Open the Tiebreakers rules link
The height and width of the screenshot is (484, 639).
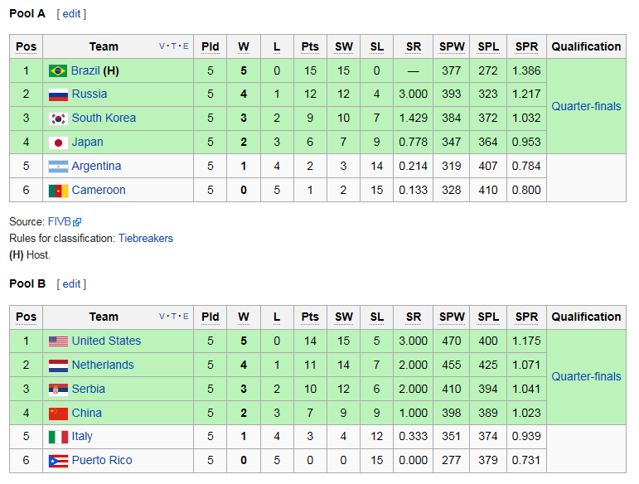click(x=145, y=238)
